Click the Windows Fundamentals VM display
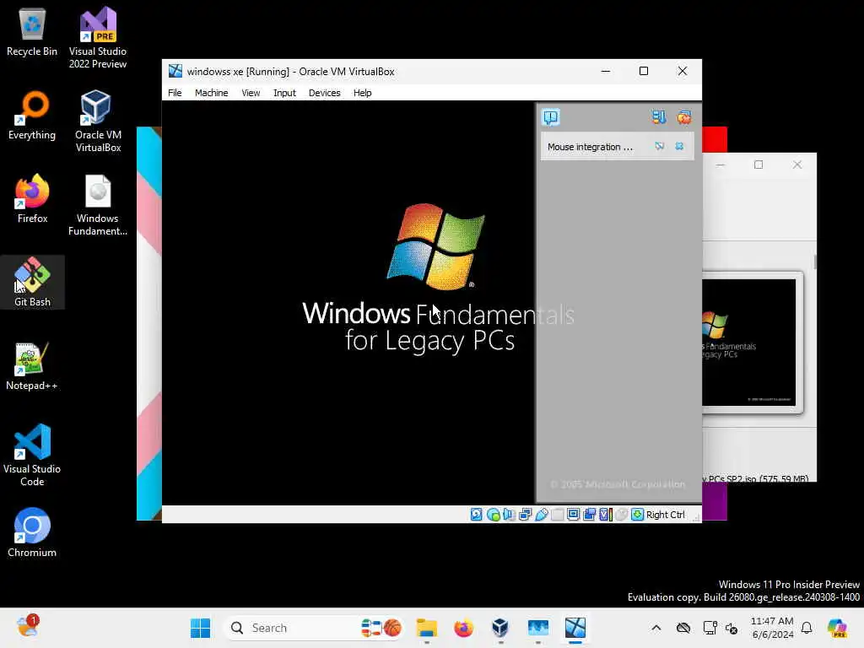The height and width of the screenshot is (648, 864). (348, 303)
